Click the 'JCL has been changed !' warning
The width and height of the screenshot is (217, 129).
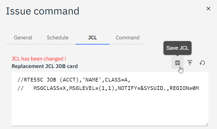pyautogui.click(x=39, y=59)
